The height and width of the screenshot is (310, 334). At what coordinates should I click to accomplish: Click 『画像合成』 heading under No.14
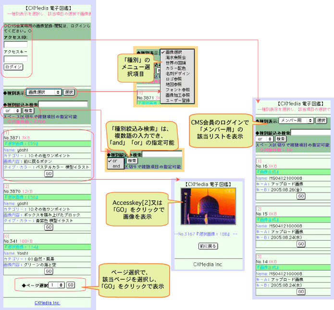268,267
